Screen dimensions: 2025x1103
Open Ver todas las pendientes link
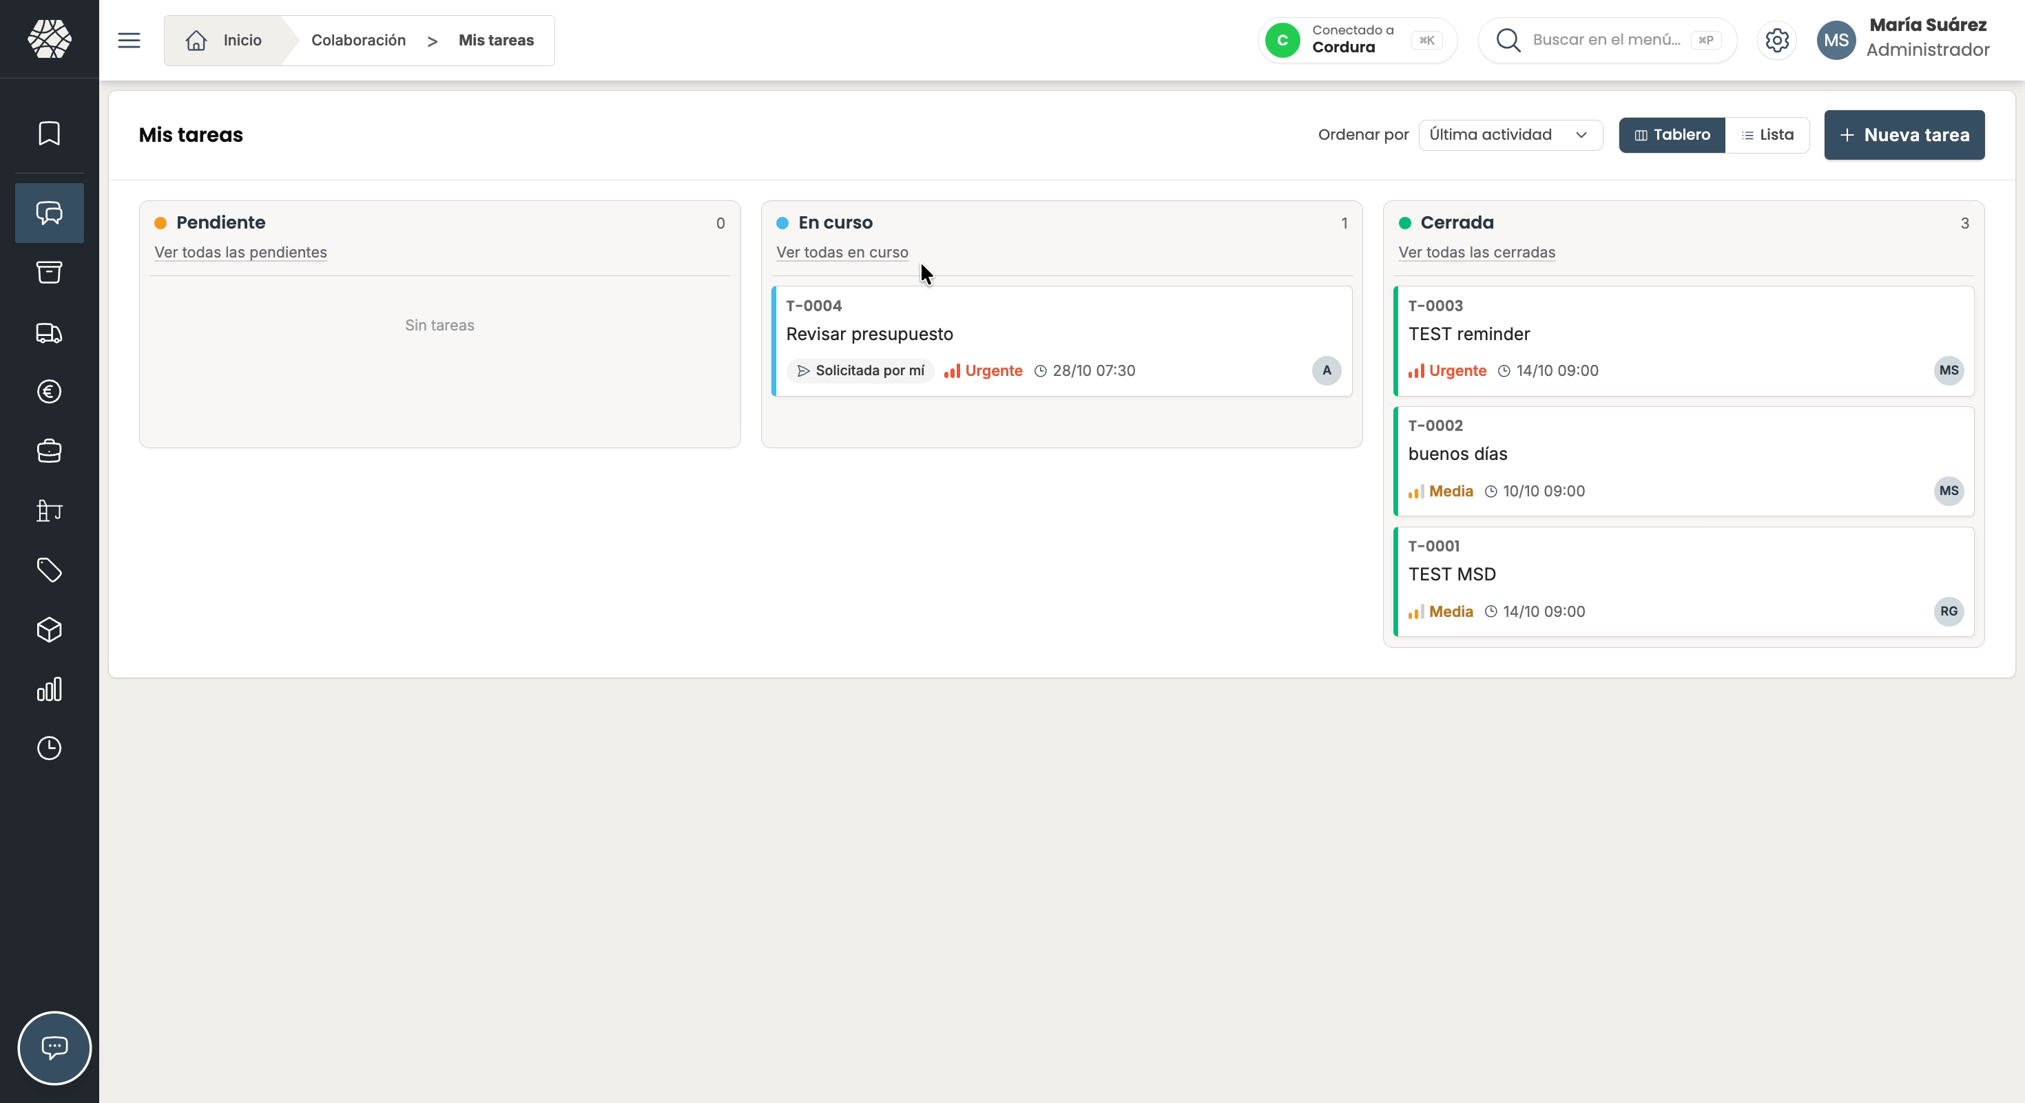[x=240, y=252]
